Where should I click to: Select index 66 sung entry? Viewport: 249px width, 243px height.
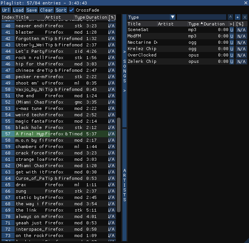59,191
